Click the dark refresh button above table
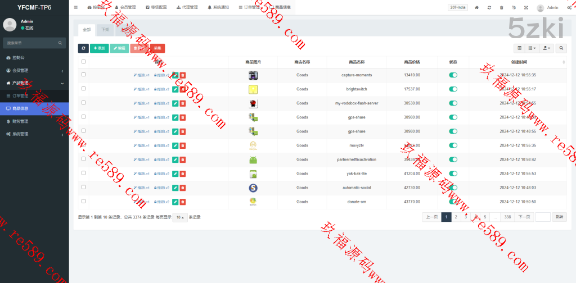 tap(83, 48)
